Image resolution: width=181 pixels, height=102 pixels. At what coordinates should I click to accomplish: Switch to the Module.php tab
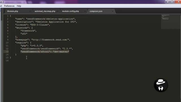click(x=12, y=11)
